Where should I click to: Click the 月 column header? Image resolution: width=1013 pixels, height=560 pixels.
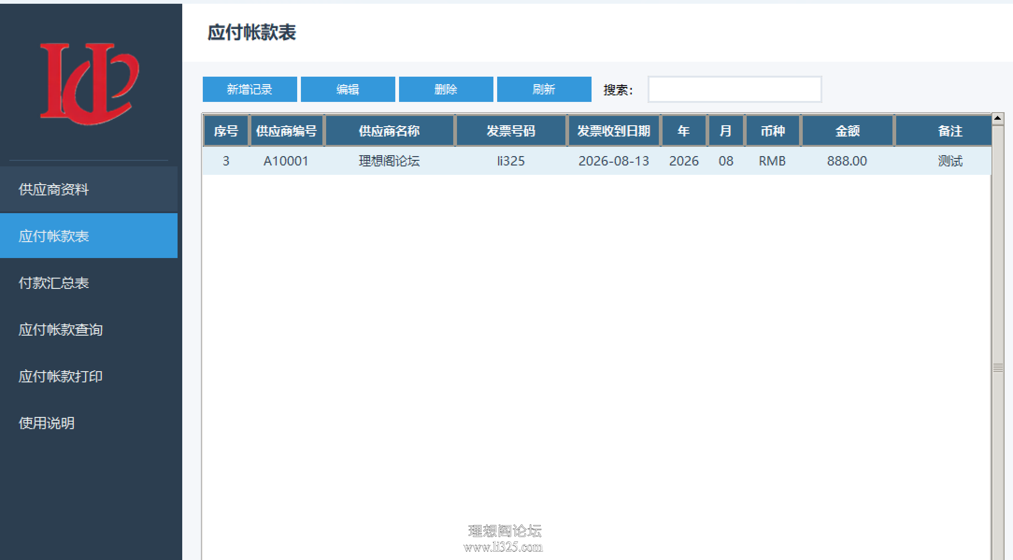click(x=726, y=131)
